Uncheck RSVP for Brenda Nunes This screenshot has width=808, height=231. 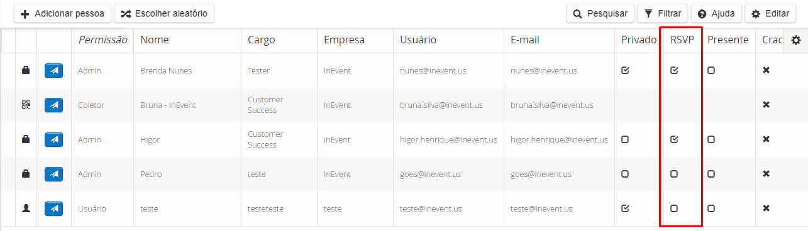674,70
